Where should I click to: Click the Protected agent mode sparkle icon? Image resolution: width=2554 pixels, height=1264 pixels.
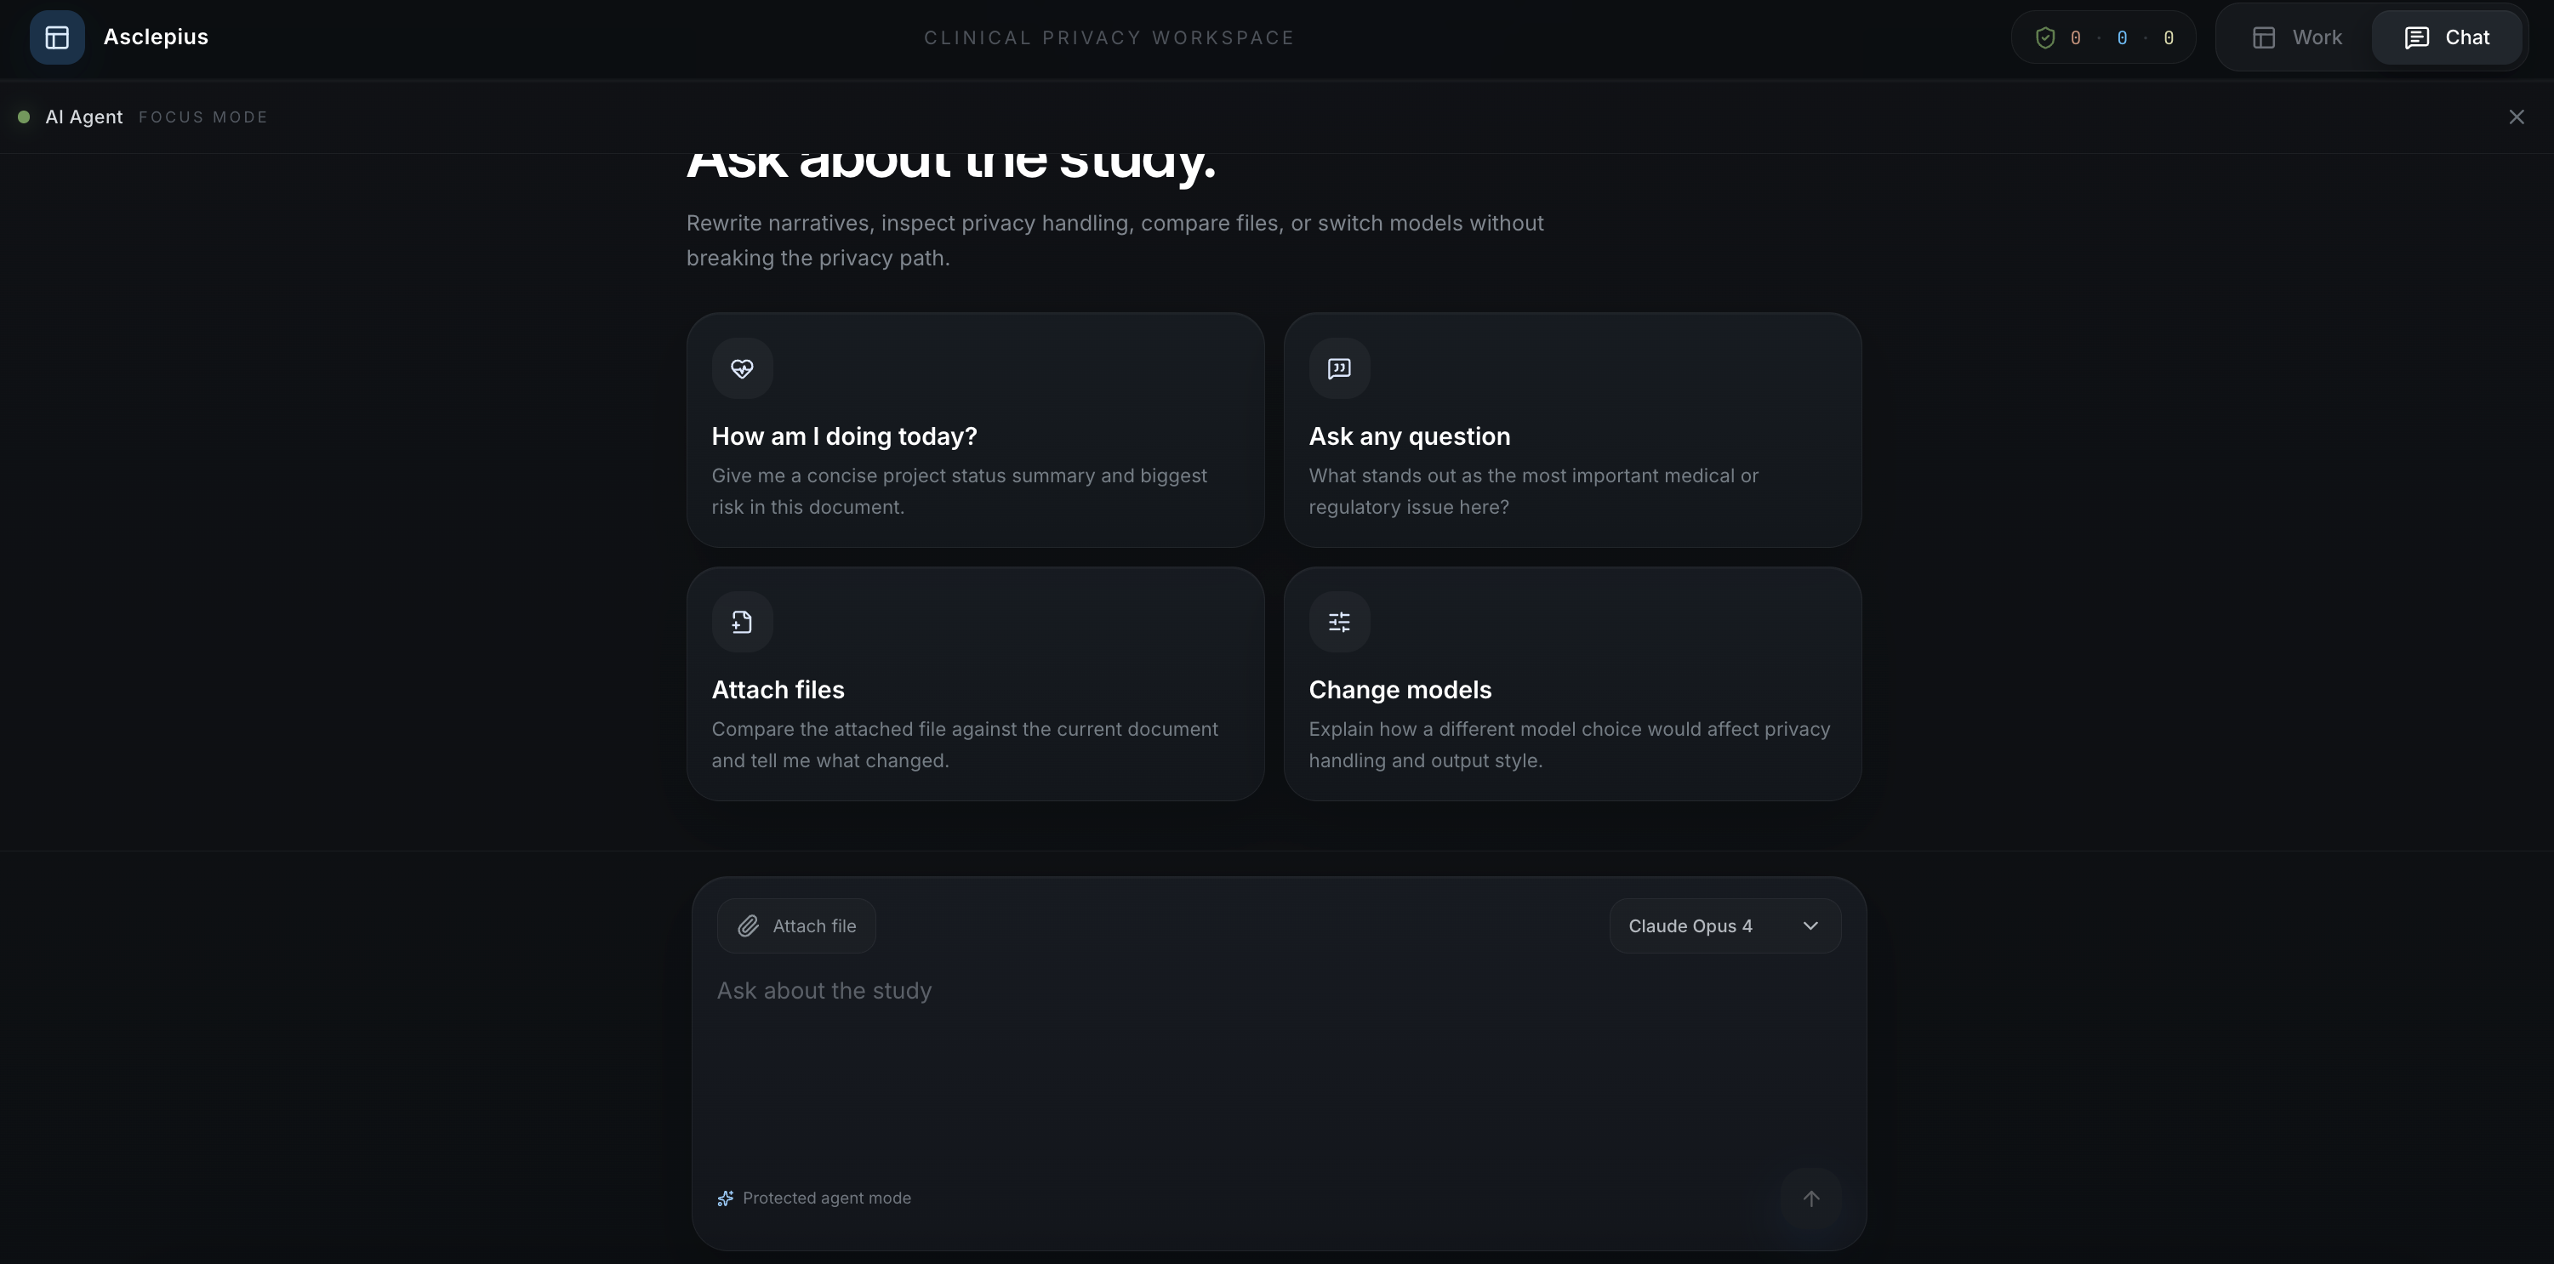726,1199
